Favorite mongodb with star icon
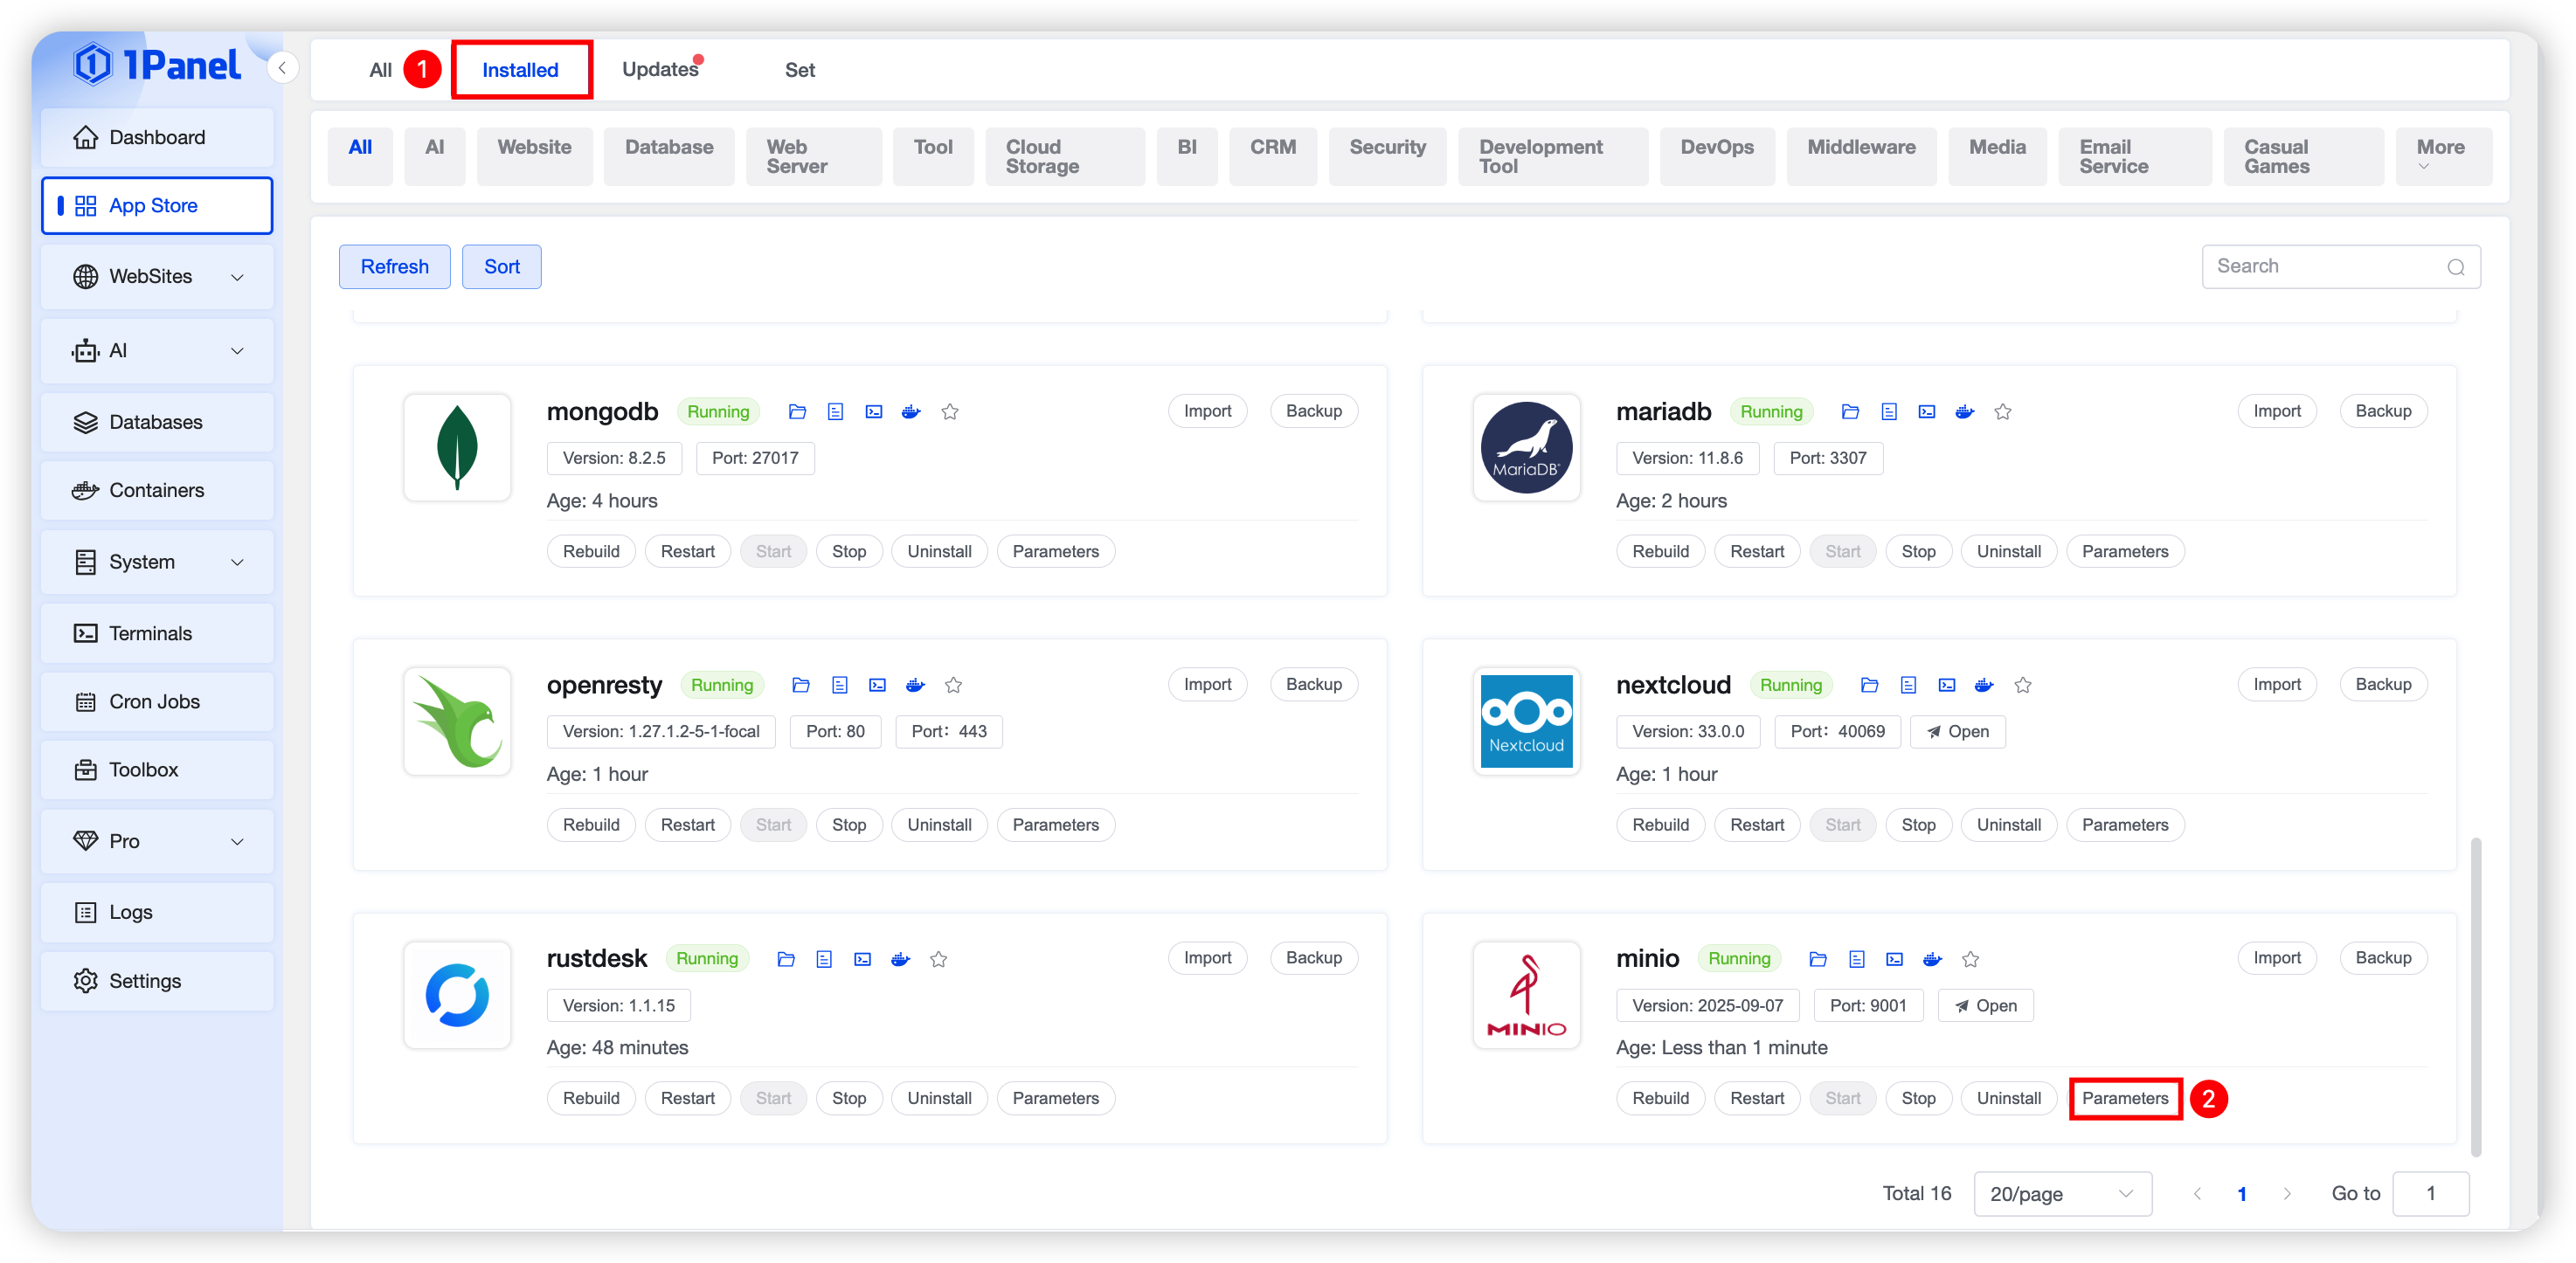2576x1263 pixels. (950, 411)
